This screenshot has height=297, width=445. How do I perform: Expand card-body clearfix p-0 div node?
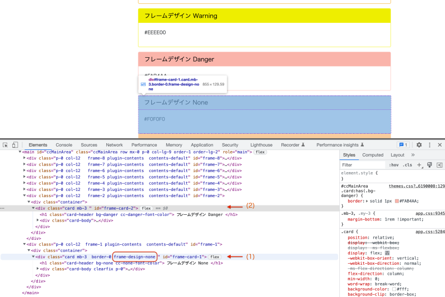point(38,269)
